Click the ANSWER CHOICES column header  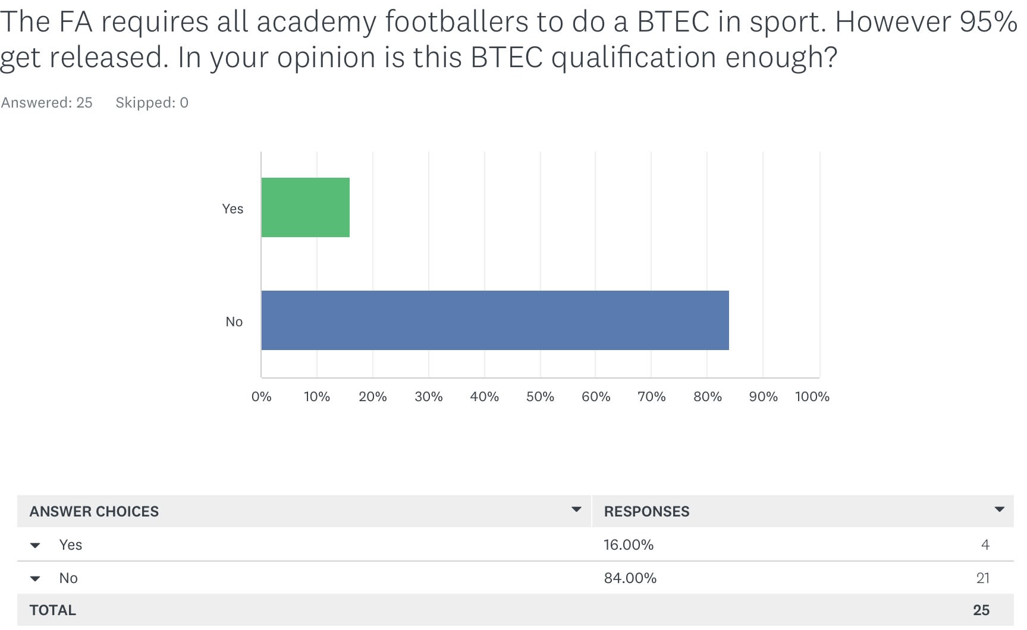(94, 512)
